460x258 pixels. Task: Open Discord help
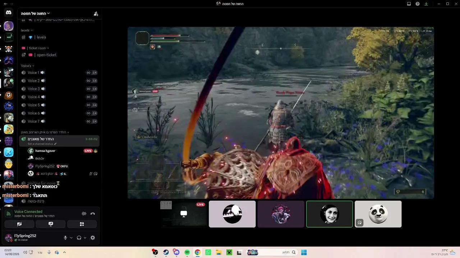(x=418, y=4)
